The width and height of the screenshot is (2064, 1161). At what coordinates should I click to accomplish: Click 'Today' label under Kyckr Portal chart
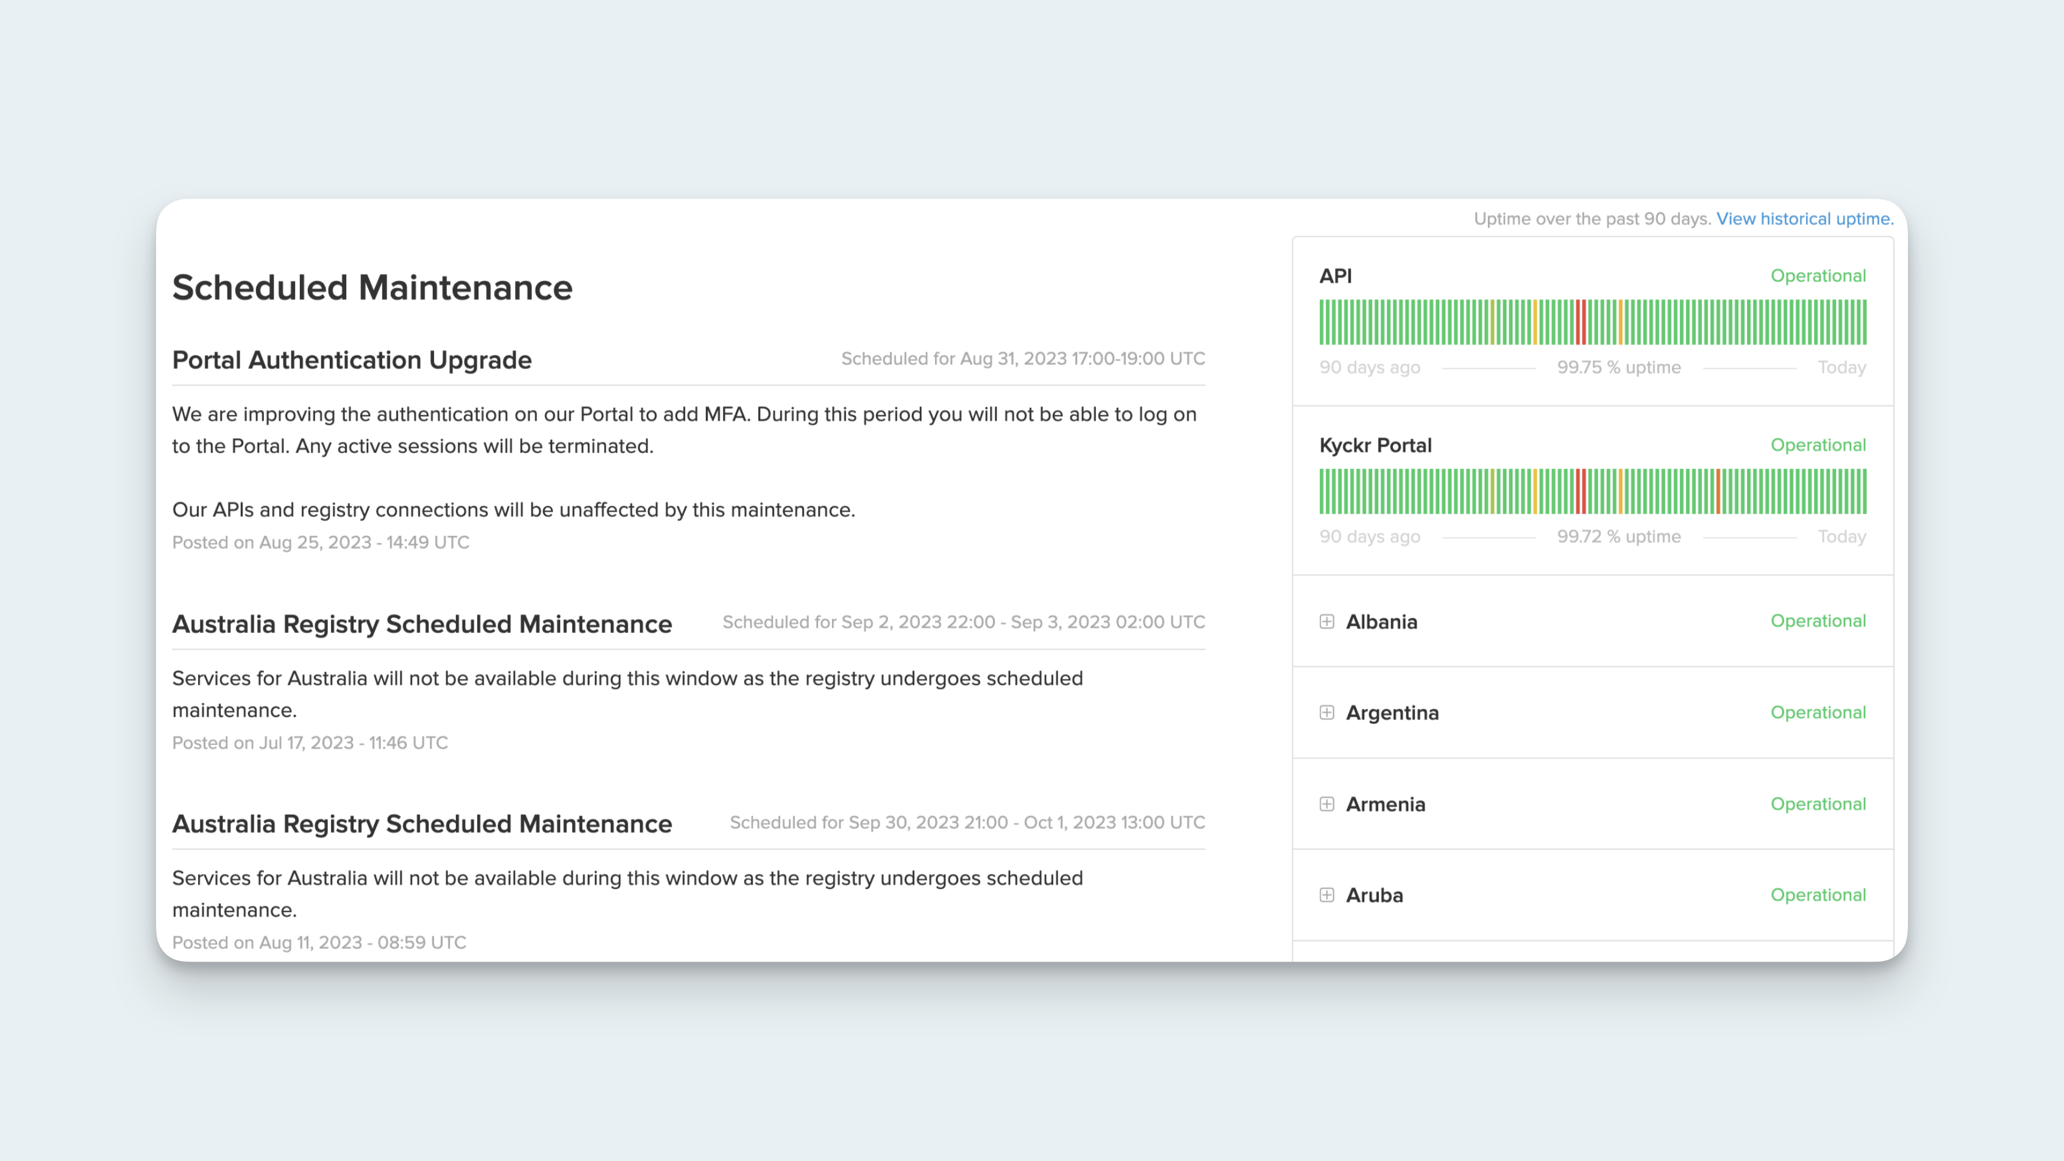pyautogui.click(x=1842, y=537)
